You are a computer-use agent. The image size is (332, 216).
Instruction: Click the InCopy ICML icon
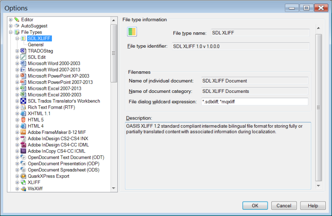pos(23,151)
